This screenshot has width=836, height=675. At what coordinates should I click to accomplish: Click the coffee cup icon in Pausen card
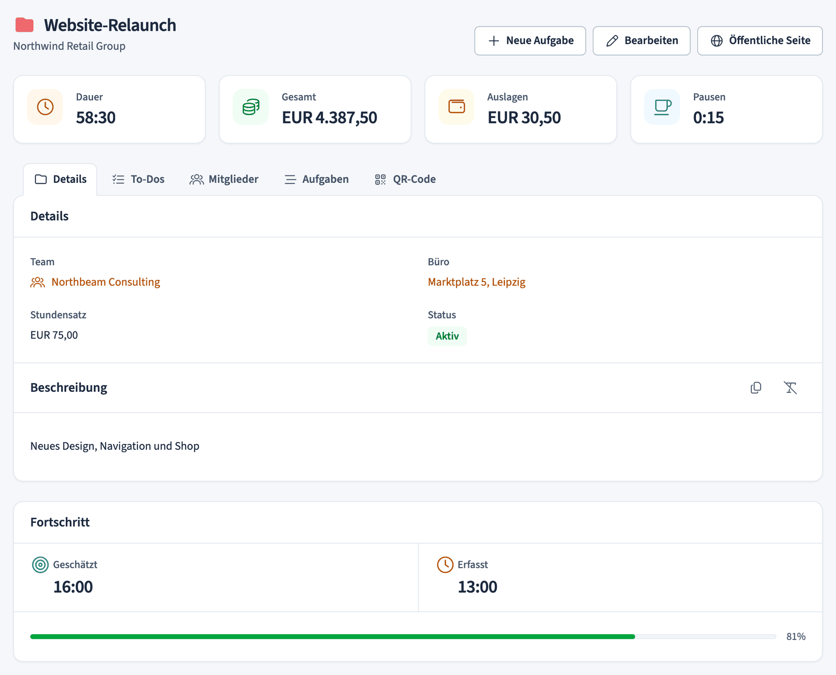tap(663, 107)
